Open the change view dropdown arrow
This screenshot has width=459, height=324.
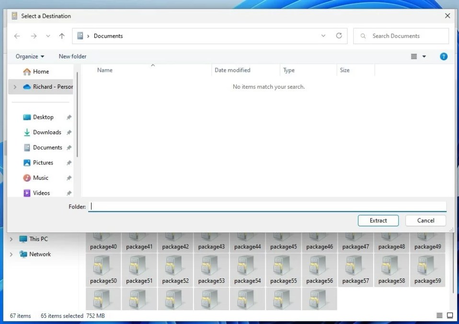click(x=424, y=57)
